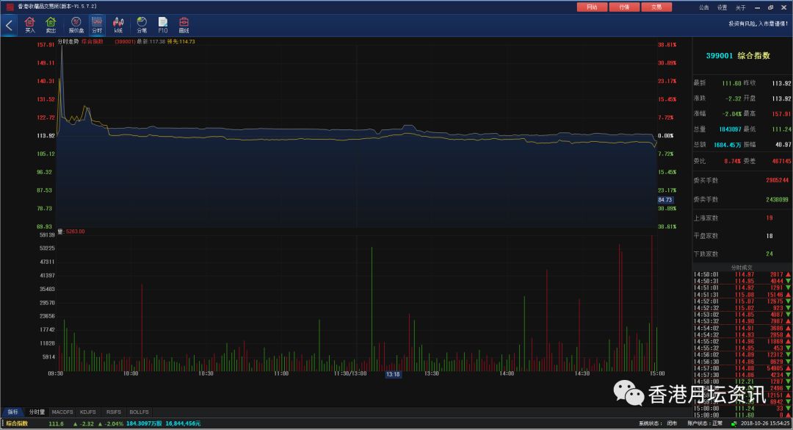Open the 卖出 (sell) tool
Screen dimensions: 793x430
pyautogui.click(x=51, y=25)
